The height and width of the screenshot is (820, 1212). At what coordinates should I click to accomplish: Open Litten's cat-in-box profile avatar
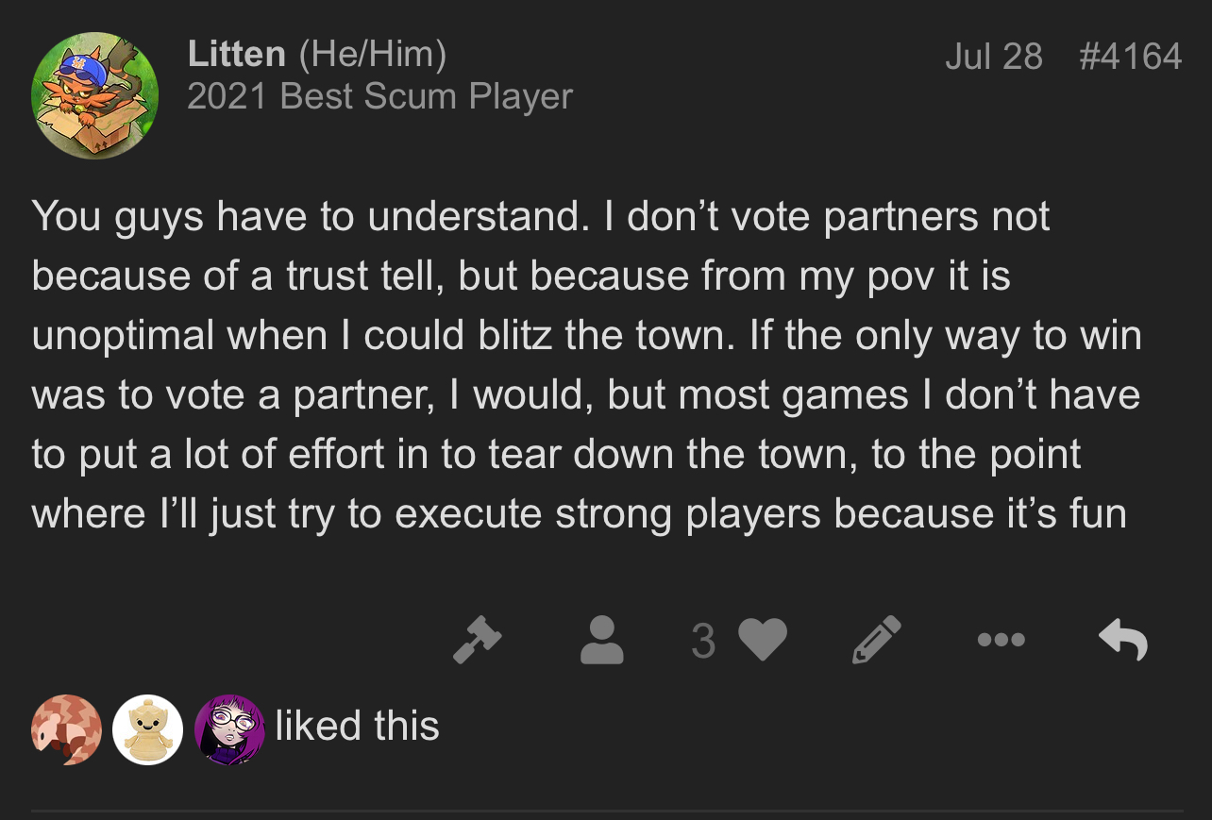94,95
